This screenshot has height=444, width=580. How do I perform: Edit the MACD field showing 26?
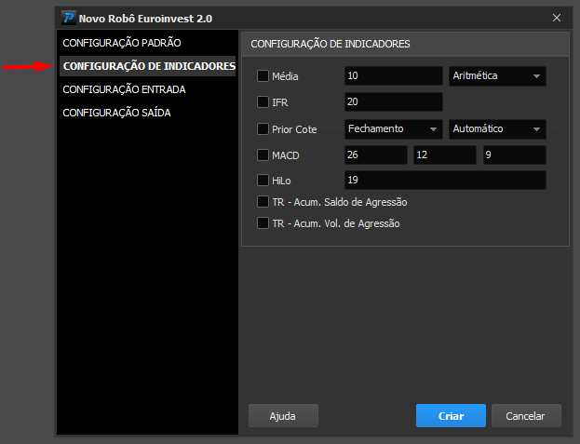[x=376, y=155]
